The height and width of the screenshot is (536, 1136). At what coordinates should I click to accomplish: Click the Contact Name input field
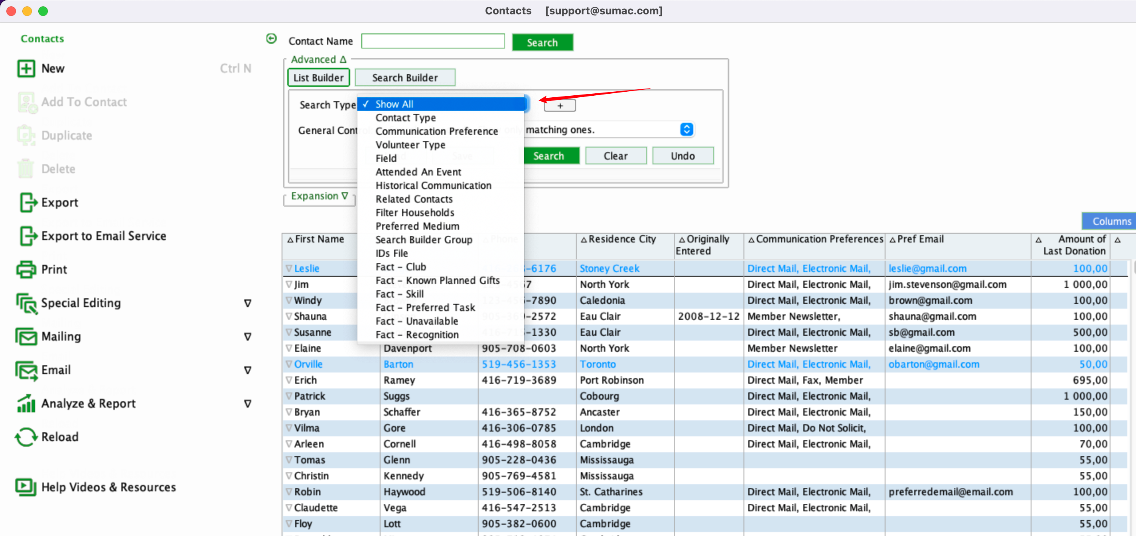pos(433,41)
